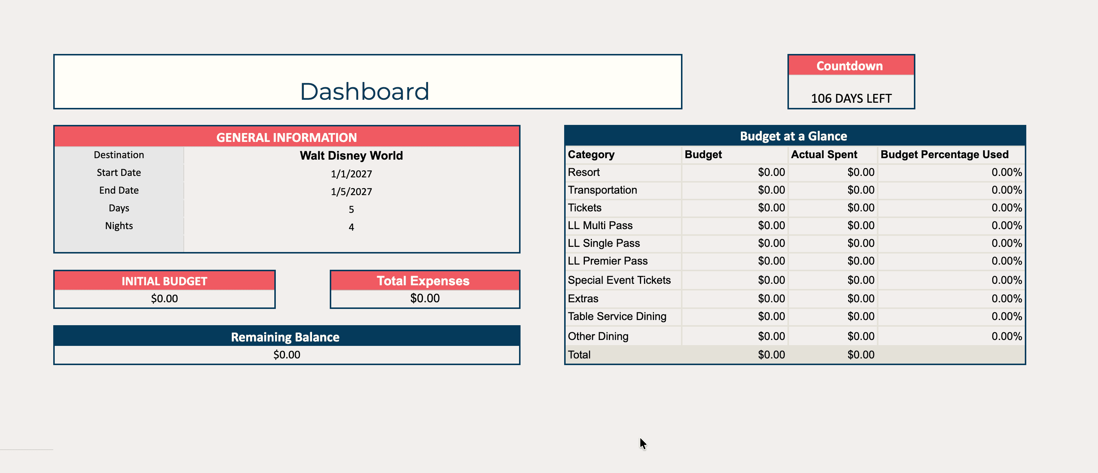Click the Dashboard title
Viewport: 1098px width, 473px height.
(x=365, y=91)
